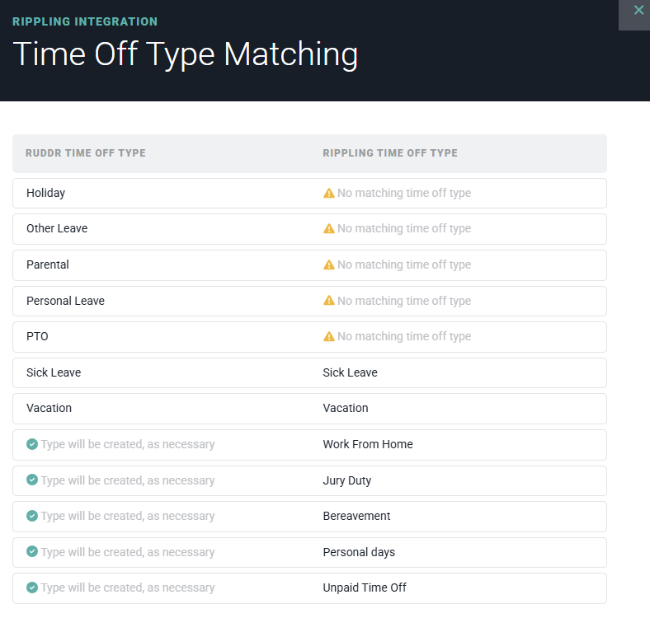Image resolution: width=650 pixels, height=618 pixels.
Task: Click the Unpaid Time Off Rippling type
Action: [365, 588]
